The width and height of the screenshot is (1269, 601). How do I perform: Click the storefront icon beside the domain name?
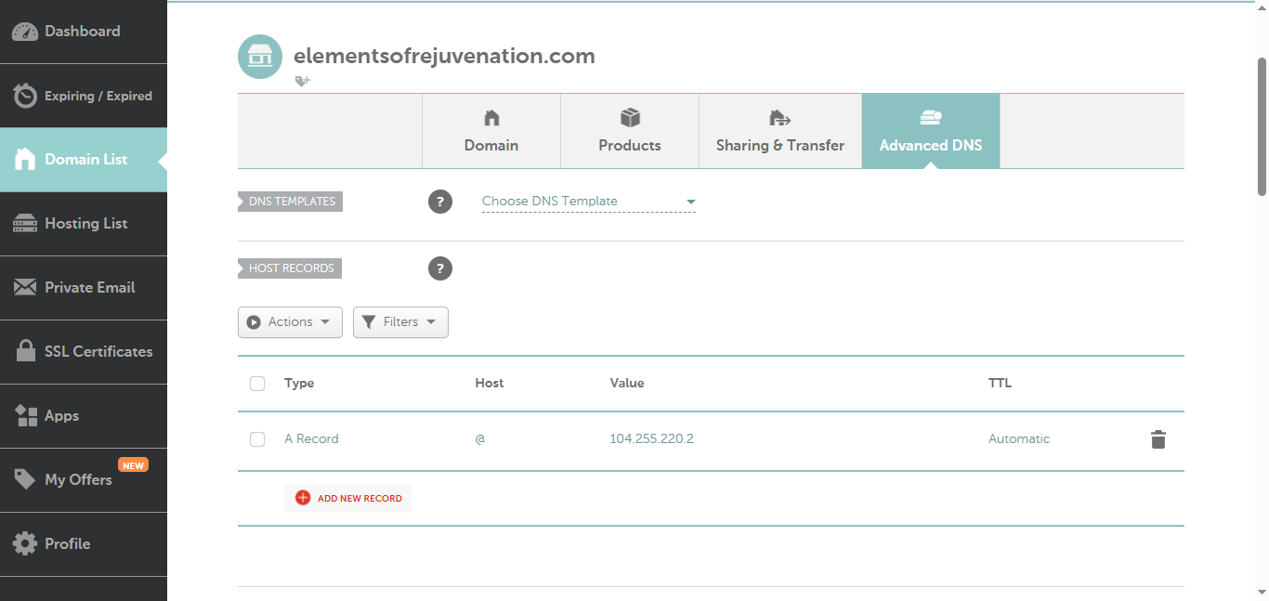click(260, 57)
